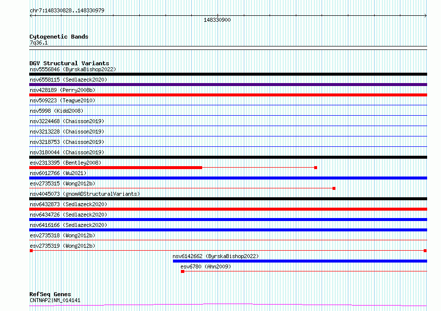Image resolution: width=441 pixels, height=311 pixels.
Task: Select the black nsv5556846 variant bar
Action: (228, 74)
